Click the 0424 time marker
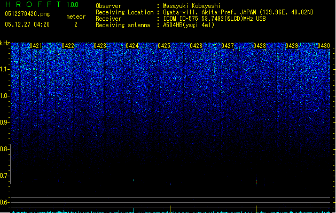 pos(132,46)
